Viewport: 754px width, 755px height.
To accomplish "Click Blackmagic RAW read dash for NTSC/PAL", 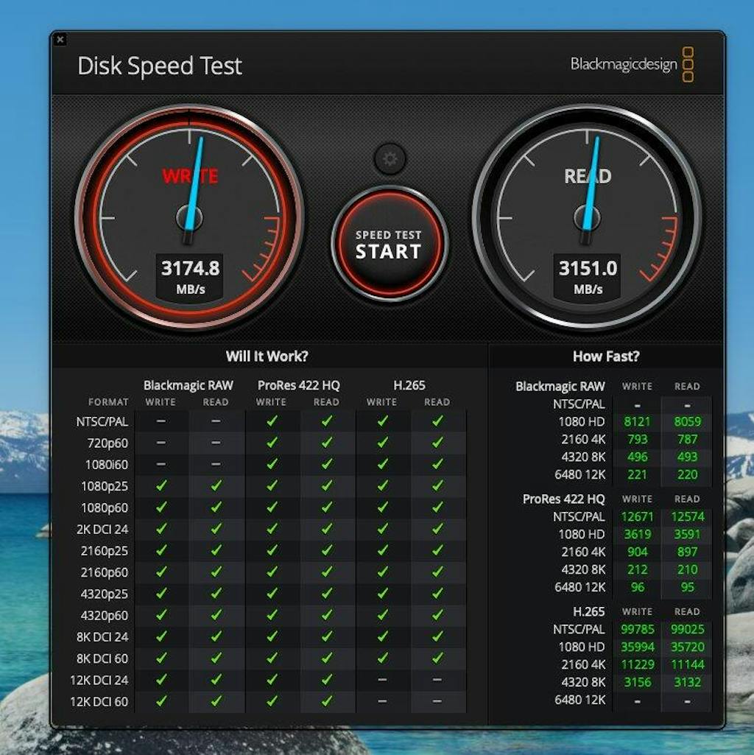I will (x=216, y=421).
